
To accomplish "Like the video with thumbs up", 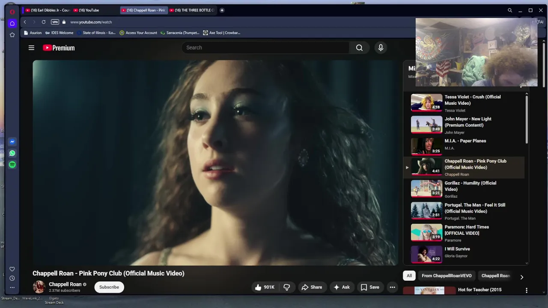I will 264,287.
